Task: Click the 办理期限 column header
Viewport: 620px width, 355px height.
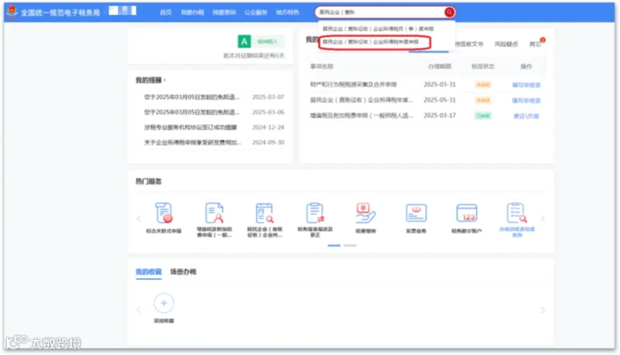Action: [440, 66]
